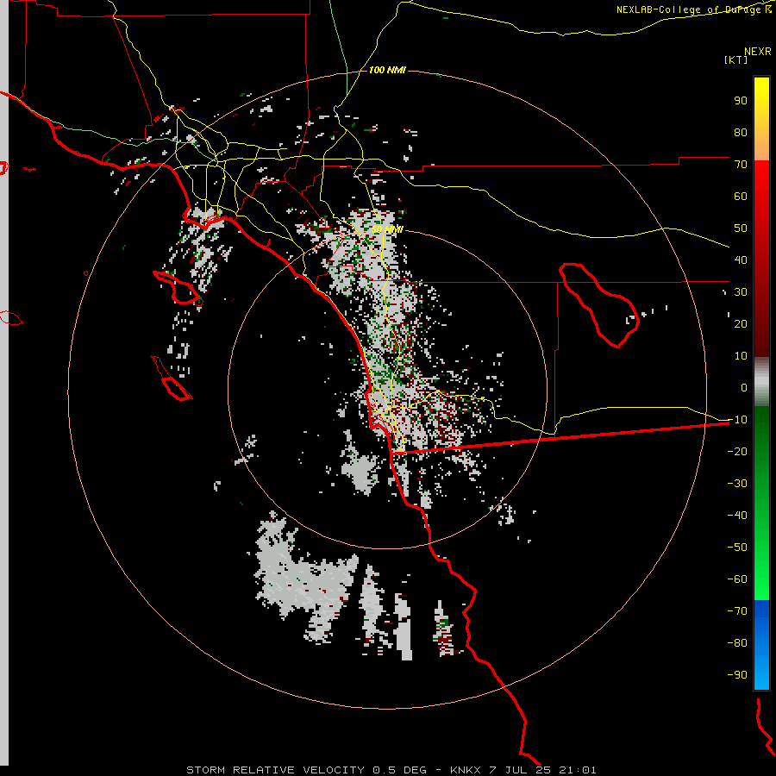This screenshot has width=776, height=776.
Task: Click the 20 value on velocity scale
Action: (x=741, y=323)
